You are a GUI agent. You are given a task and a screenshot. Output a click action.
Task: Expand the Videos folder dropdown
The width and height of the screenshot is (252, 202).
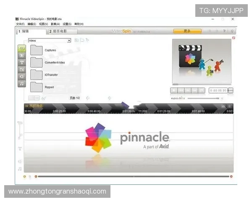[69, 40]
